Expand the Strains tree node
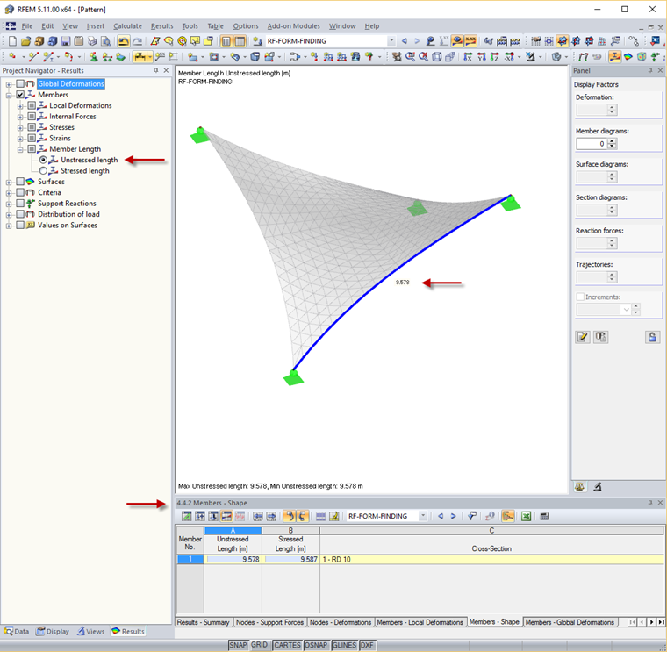667x652 pixels. tap(20, 139)
